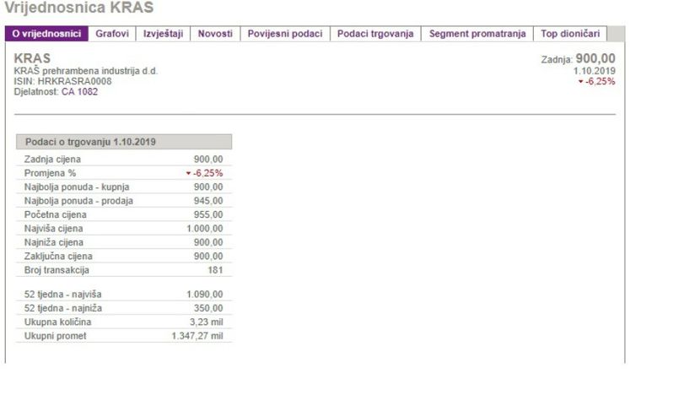The width and height of the screenshot is (700, 401).
Task: Click the header date 1.10.2019
Action: 595,71
